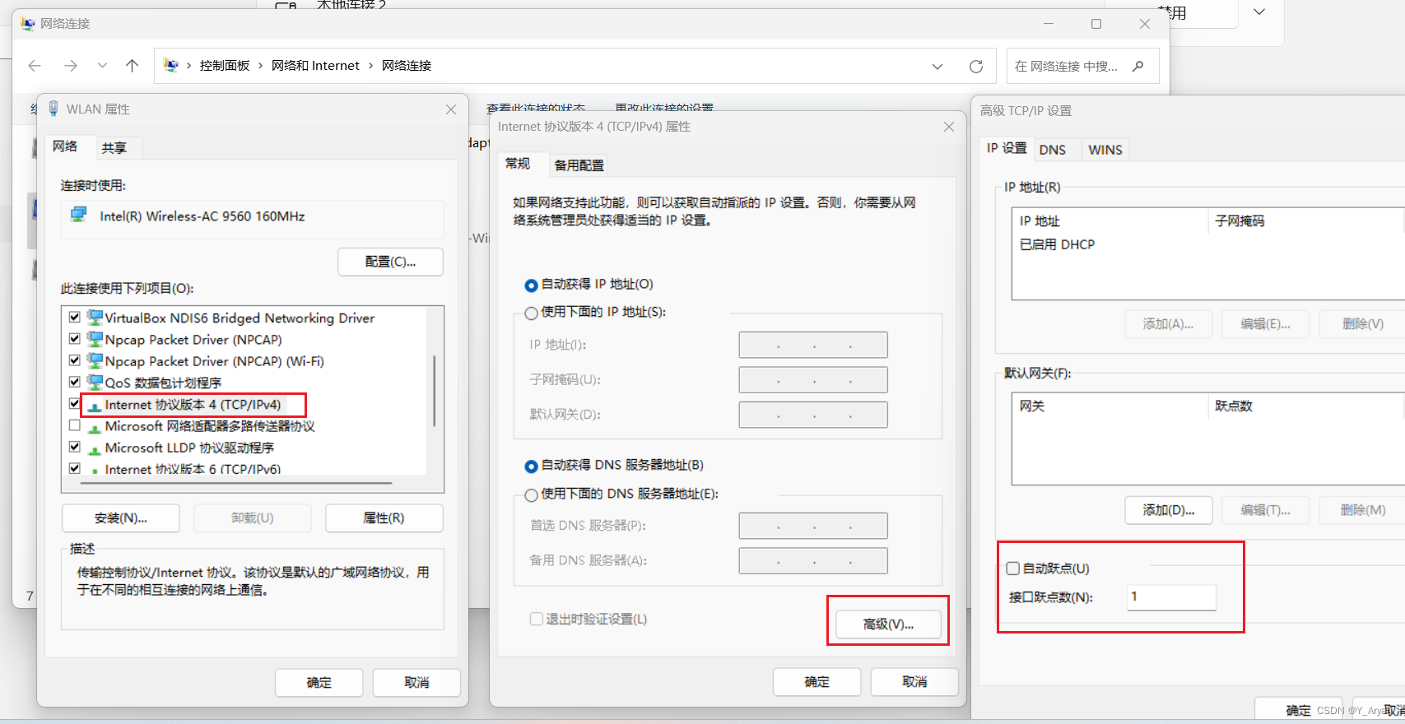Click the 安装(N)... button
1405x724 pixels.
[121, 518]
